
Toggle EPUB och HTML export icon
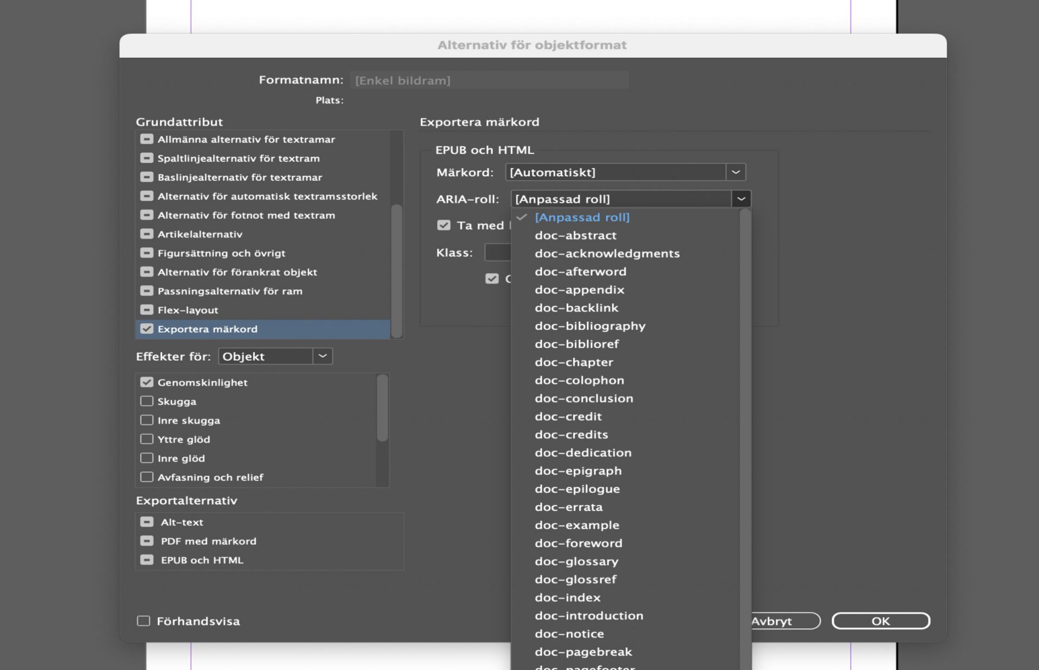147,560
